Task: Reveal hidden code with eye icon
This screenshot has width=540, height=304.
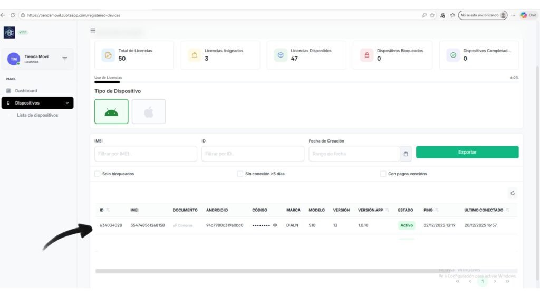Action: point(275,225)
